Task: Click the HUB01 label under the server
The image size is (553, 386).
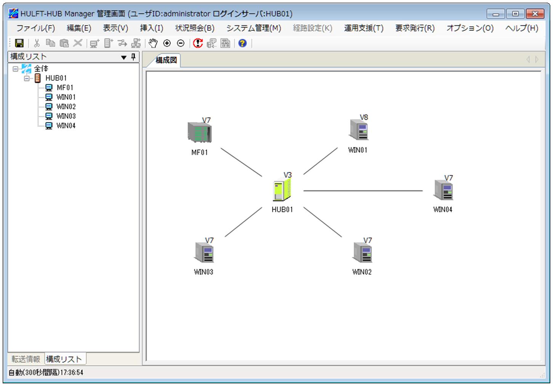Action: [x=282, y=210]
